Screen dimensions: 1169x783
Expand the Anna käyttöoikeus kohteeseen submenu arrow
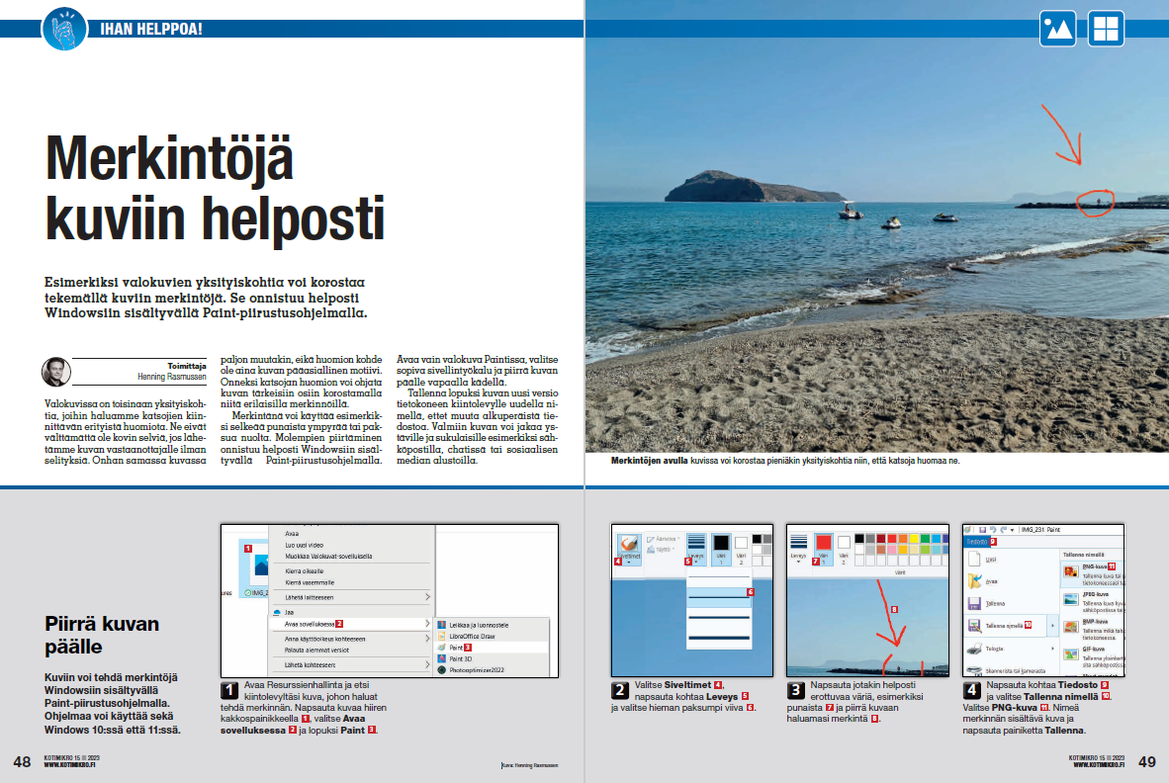point(427,639)
